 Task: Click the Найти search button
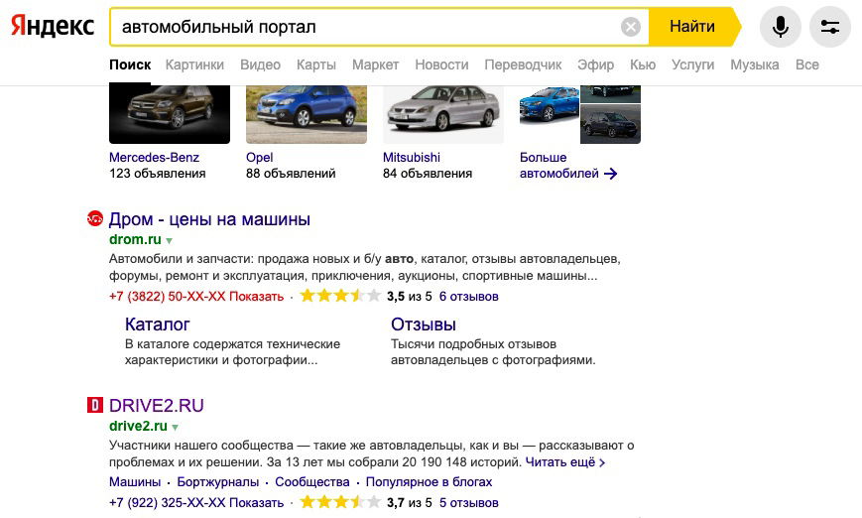(692, 27)
